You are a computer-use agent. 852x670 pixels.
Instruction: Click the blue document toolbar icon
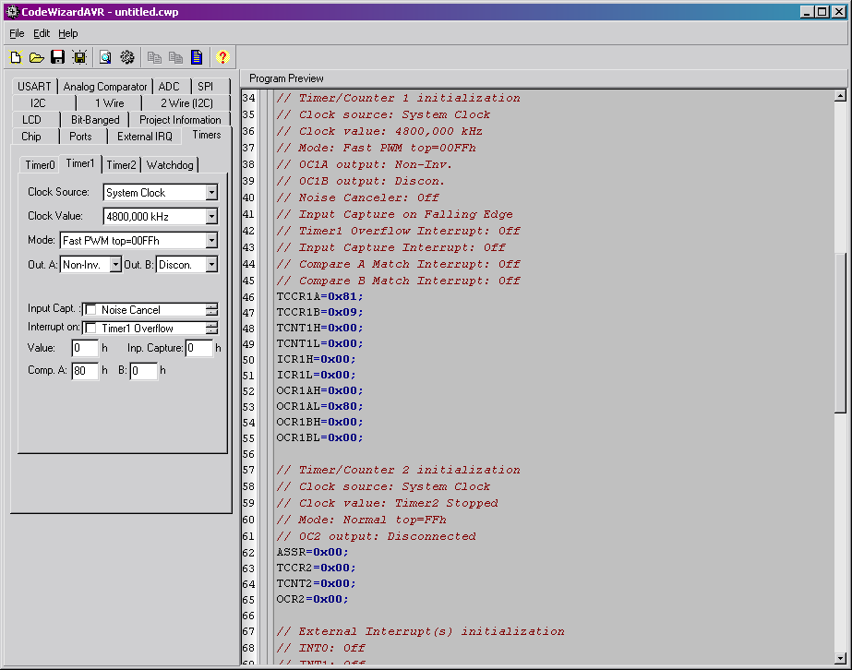click(x=197, y=57)
